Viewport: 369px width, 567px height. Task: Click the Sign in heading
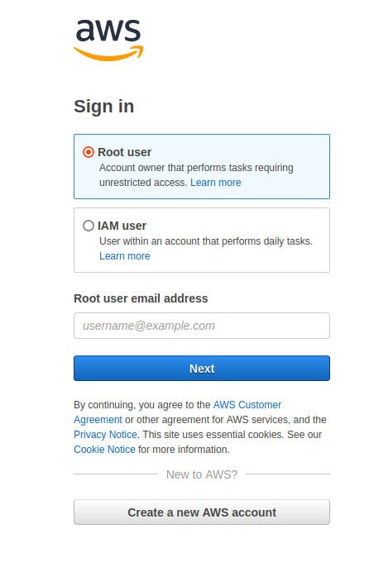[104, 107]
